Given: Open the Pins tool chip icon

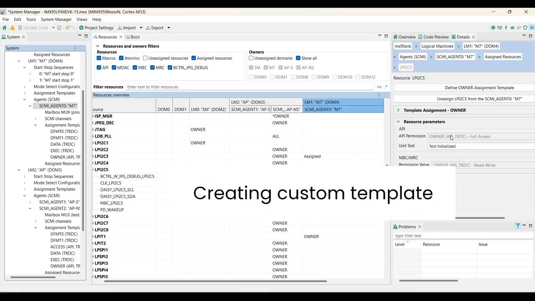Looking at the screenshot, I should (x=493, y=28).
